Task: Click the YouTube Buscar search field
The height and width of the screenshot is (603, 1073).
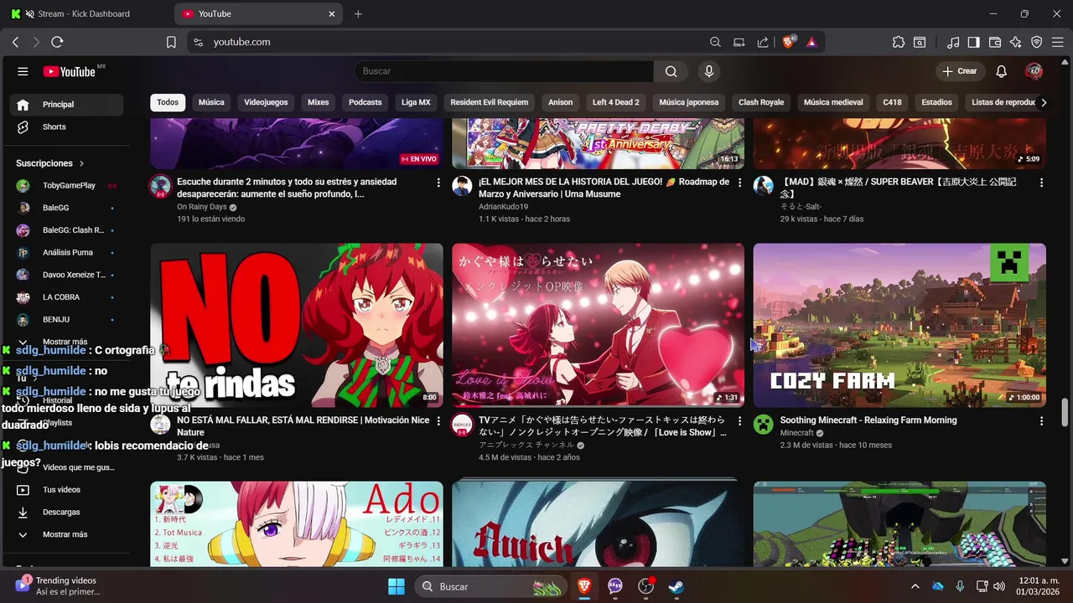Action: tap(504, 71)
